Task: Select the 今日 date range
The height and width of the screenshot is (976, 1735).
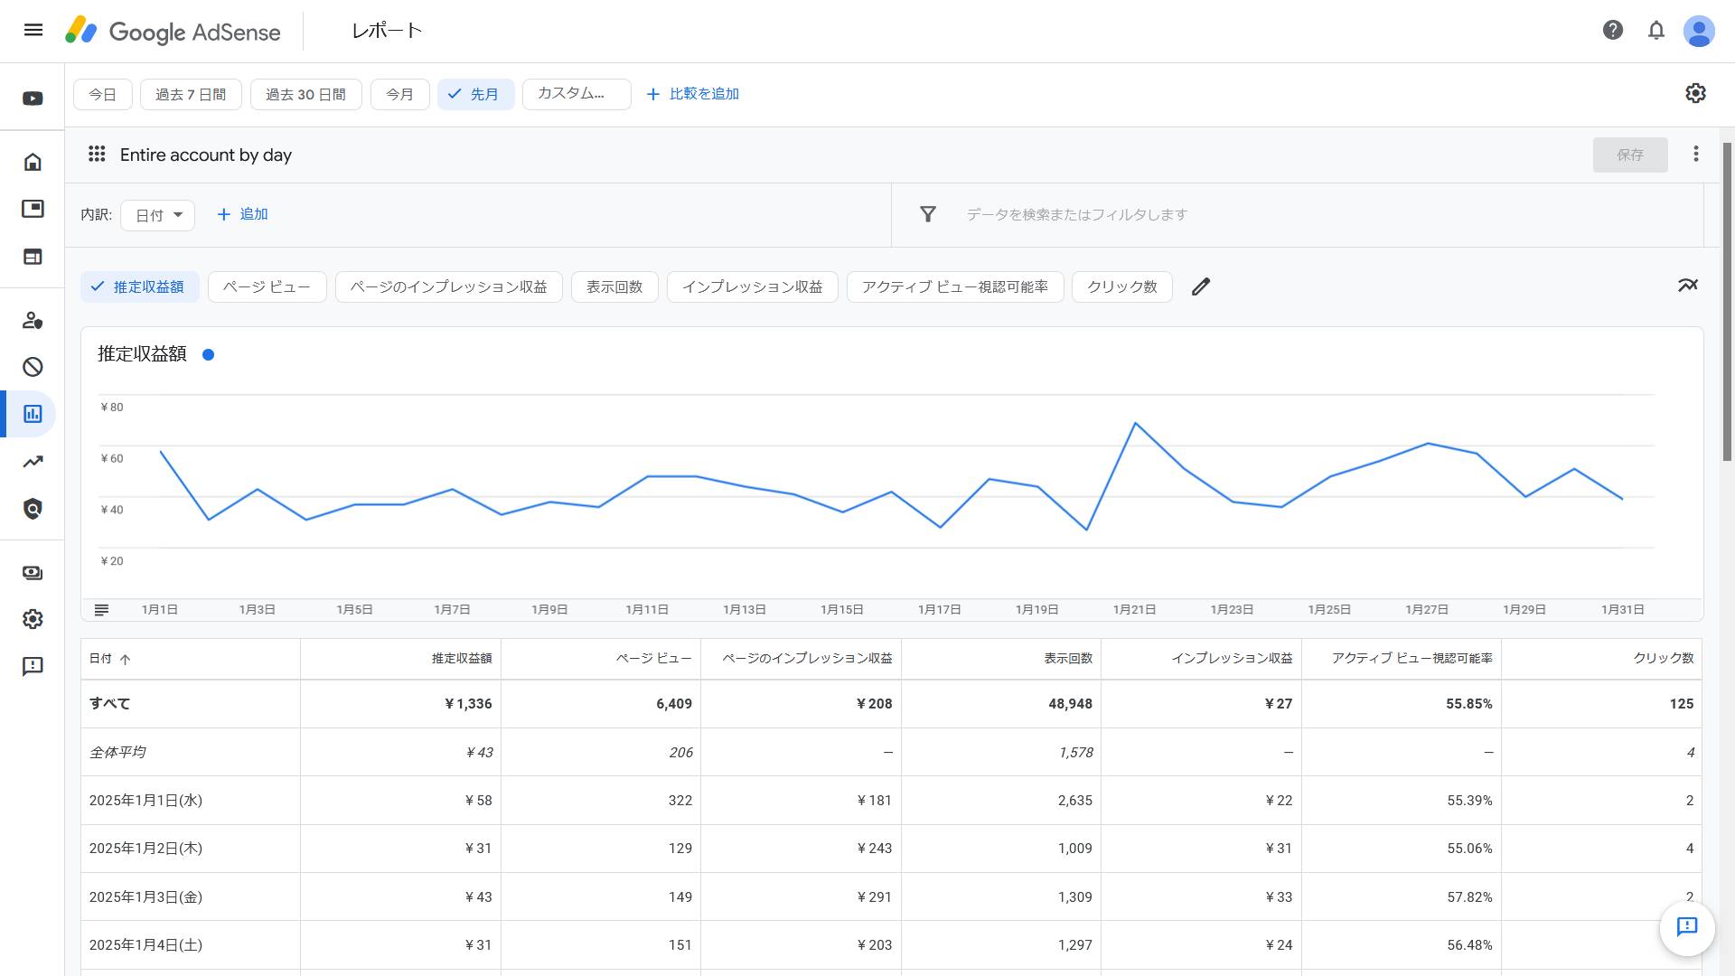Action: click(x=103, y=94)
